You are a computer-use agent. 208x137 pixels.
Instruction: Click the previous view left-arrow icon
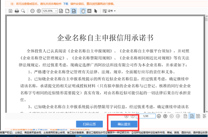click(172, 116)
